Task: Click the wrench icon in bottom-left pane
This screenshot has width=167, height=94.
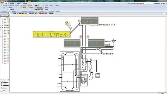Action: coord(2,88)
